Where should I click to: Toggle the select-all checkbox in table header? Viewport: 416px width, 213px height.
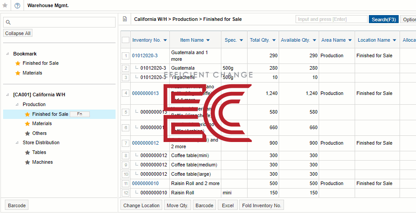point(126,40)
